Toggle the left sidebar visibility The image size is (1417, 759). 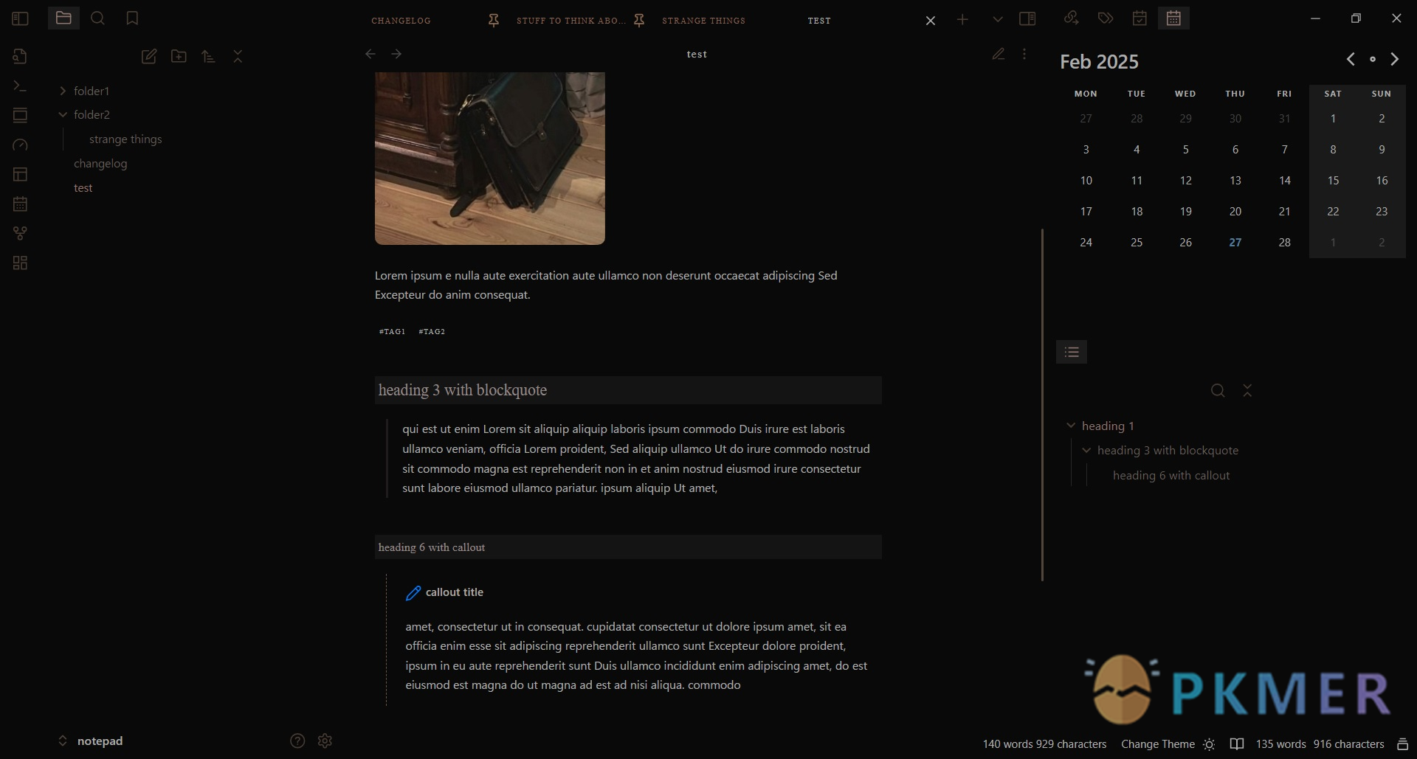coord(20,18)
